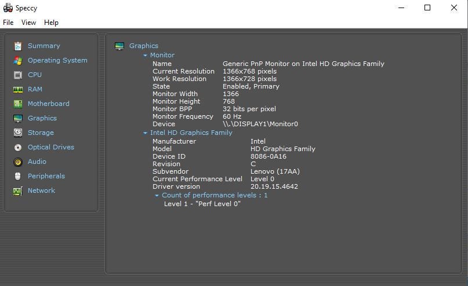Open the View menu

[x=28, y=23]
